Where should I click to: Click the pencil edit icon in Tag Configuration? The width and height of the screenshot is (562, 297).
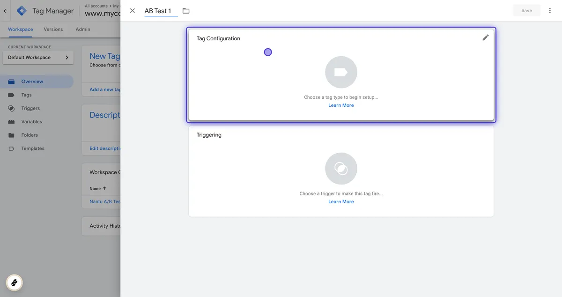coord(485,37)
